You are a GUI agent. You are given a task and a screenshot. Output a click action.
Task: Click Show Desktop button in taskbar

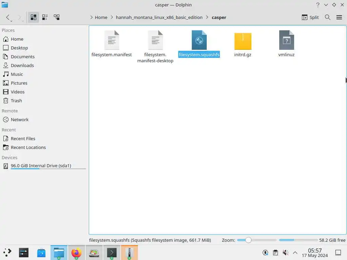click(x=338, y=253)
